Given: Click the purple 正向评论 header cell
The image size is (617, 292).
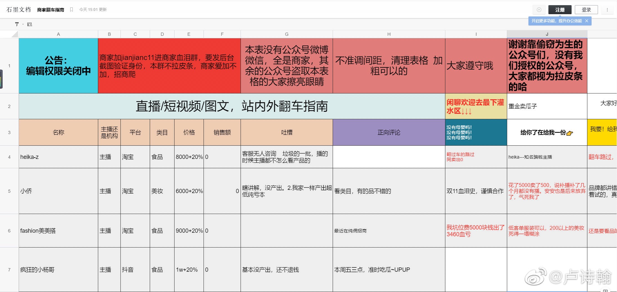Looking at the screenshot, I should (389, 132).
